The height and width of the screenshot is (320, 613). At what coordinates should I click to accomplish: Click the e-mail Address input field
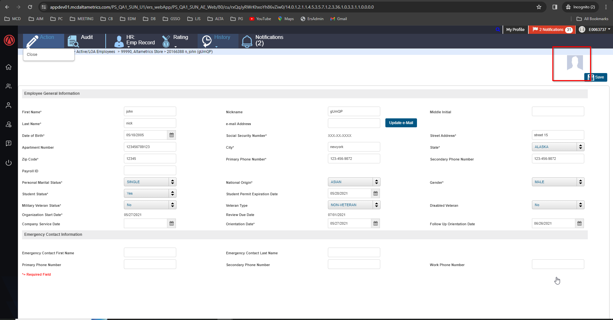(x=354, y=123)
